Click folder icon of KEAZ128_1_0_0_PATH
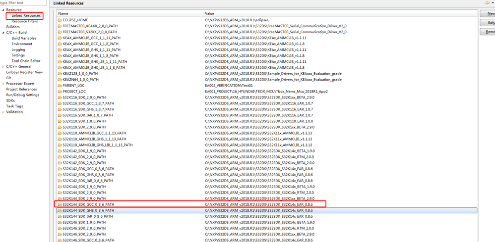495x242 pixels. pos(60,73)
